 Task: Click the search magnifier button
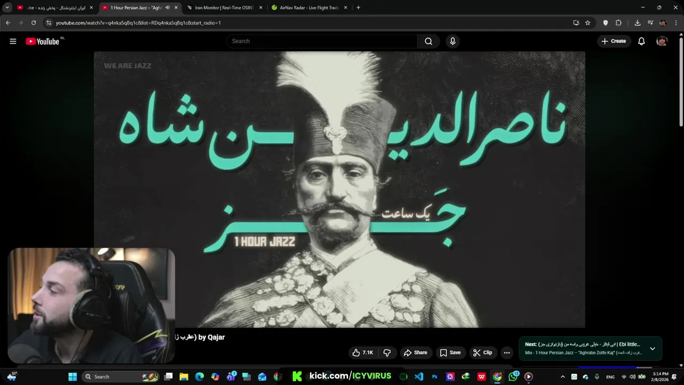[429, 41]
